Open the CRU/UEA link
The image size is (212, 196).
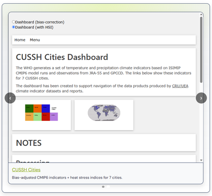[180, 86]
